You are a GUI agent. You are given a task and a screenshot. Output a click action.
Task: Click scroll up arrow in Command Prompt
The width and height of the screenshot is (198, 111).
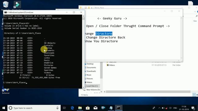(x=83, y=16)
